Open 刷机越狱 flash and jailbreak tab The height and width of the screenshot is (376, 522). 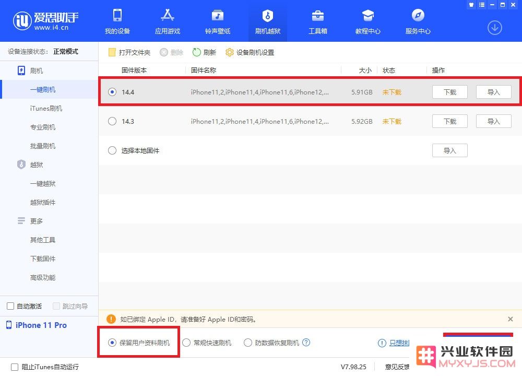[x=268, y=21]
